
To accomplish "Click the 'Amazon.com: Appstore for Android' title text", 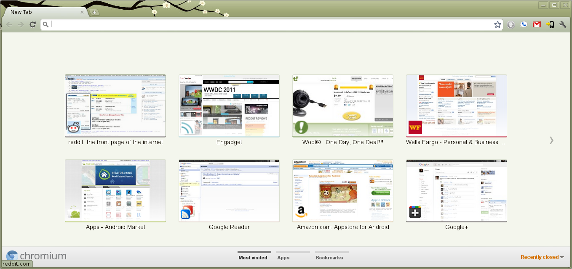I will click(x=343, y=227).
